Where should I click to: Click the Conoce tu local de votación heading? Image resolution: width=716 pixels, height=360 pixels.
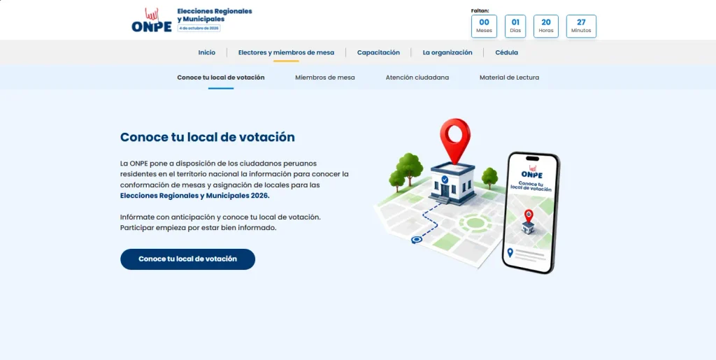point(207,137)
